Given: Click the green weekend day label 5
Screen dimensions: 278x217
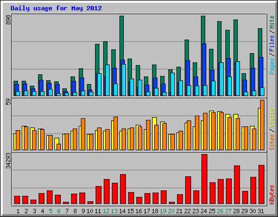Looking at the screenshot, I should click(50, 211).
